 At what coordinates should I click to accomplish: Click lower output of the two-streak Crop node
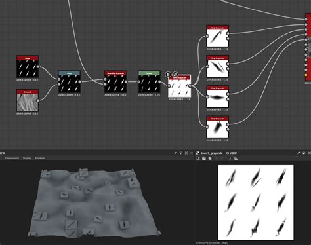point(228,69)
